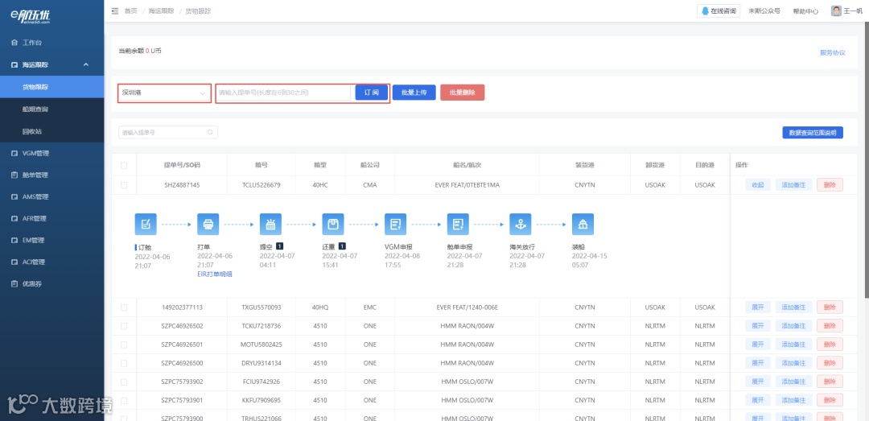Check the row checkbox for 149202377113
Screen dimensions: 869x421
(x=124, y=307)
